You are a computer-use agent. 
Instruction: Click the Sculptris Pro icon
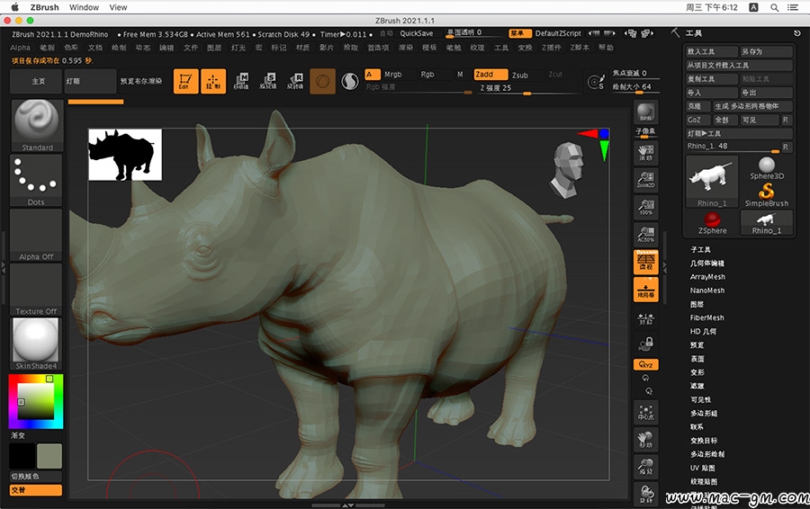coord(350,81)
